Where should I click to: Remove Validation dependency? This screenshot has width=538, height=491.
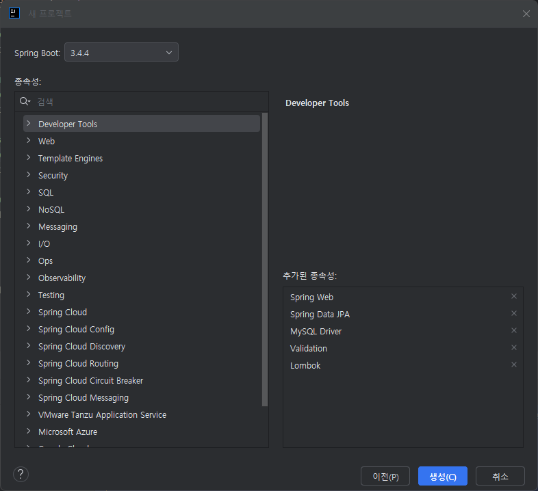[513, 347]
